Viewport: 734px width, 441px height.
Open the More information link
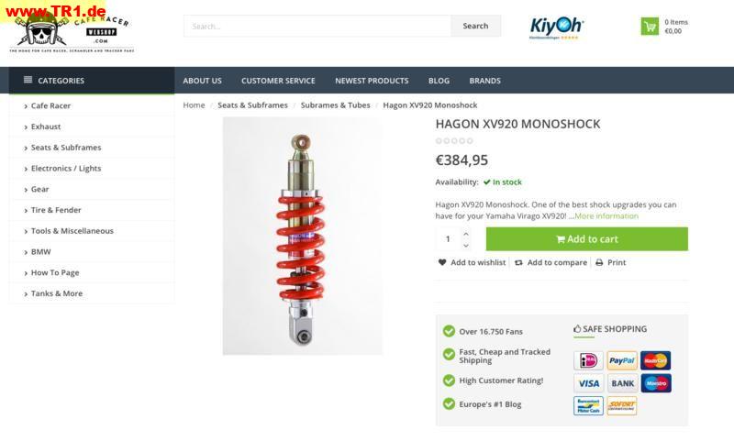pyautogui.click(x=606, y=216)
